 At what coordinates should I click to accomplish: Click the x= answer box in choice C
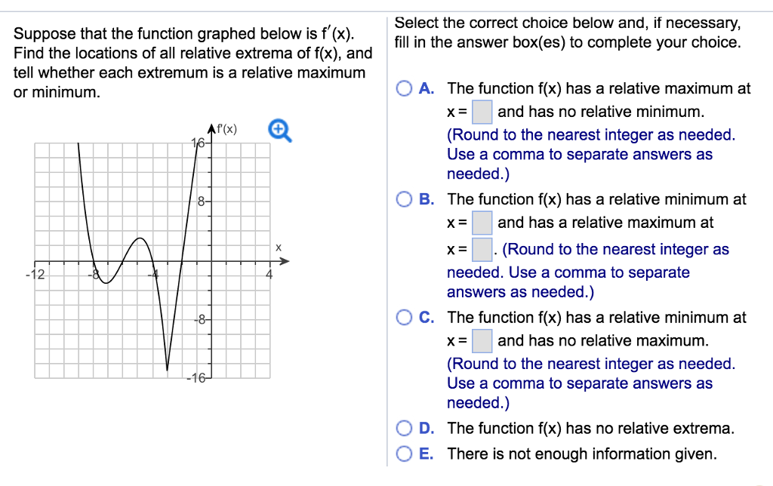tap(483, 340)
